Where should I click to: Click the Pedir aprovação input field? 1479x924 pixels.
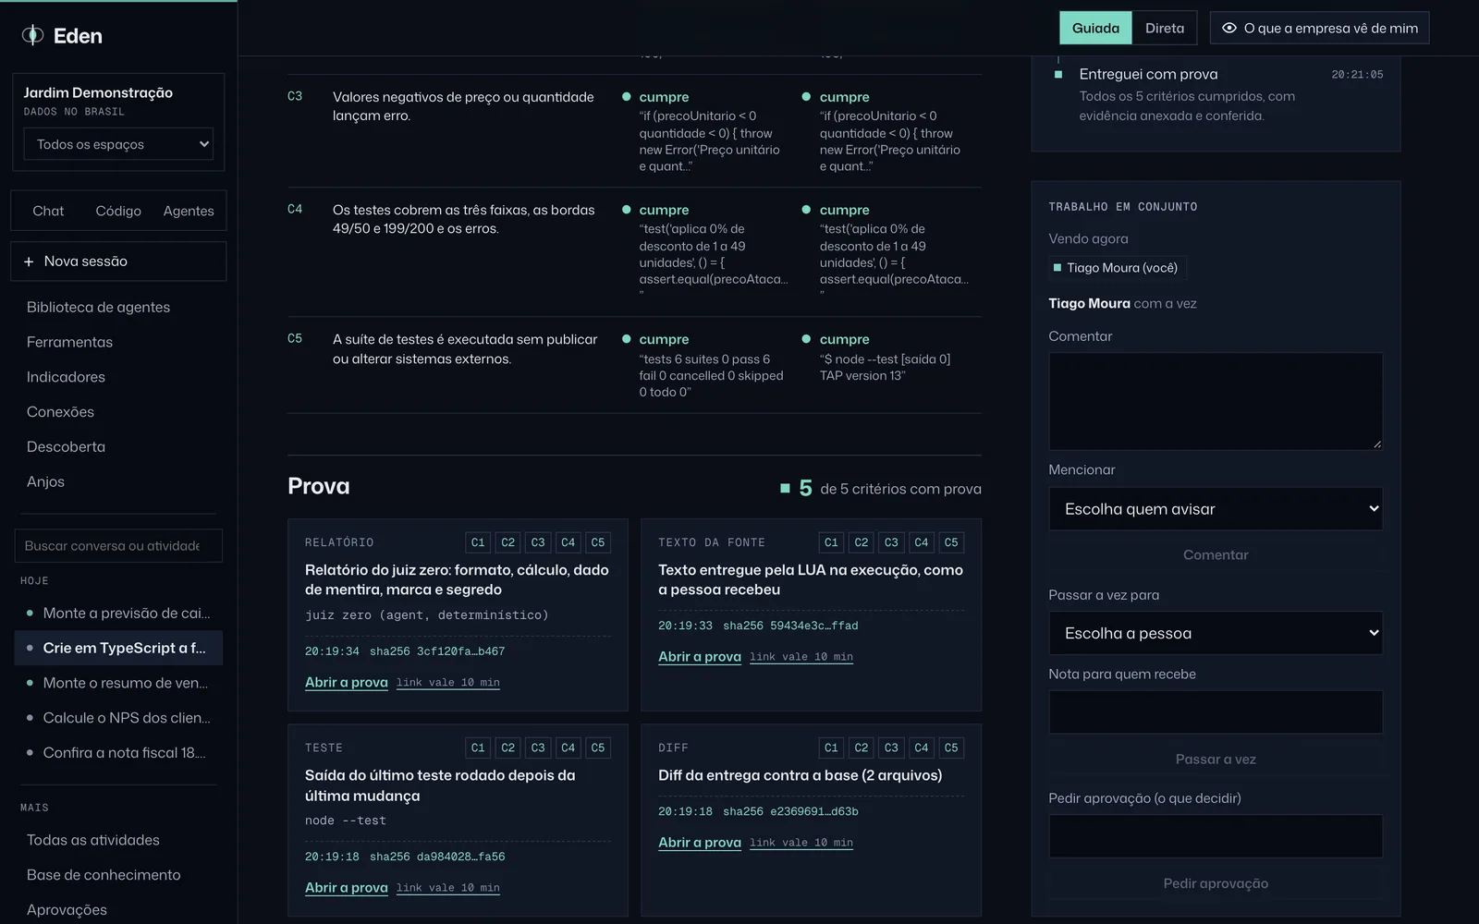(x=1216, y=836)
